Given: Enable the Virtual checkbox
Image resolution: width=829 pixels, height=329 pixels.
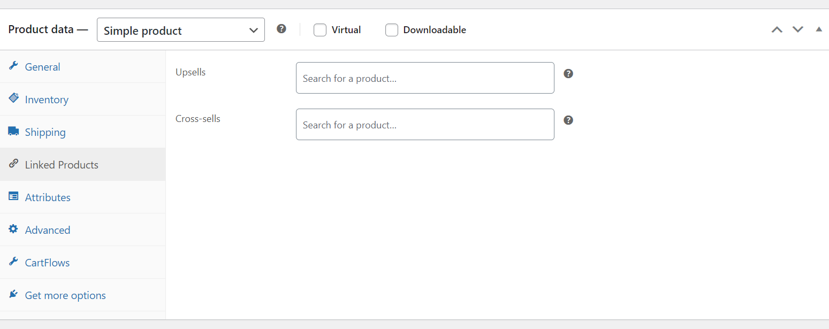Looking at the screenshot, I should click(x=320, y=30).
